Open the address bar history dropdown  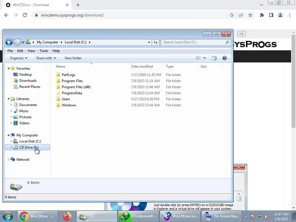pyautogui.click(x=149, y=42)
